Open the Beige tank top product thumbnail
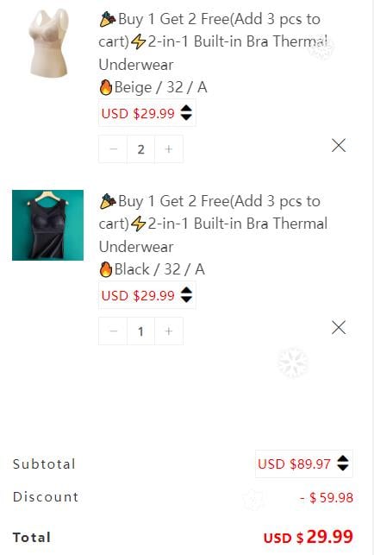This screenshot has height=555, width=374. (x=48, y=42)
